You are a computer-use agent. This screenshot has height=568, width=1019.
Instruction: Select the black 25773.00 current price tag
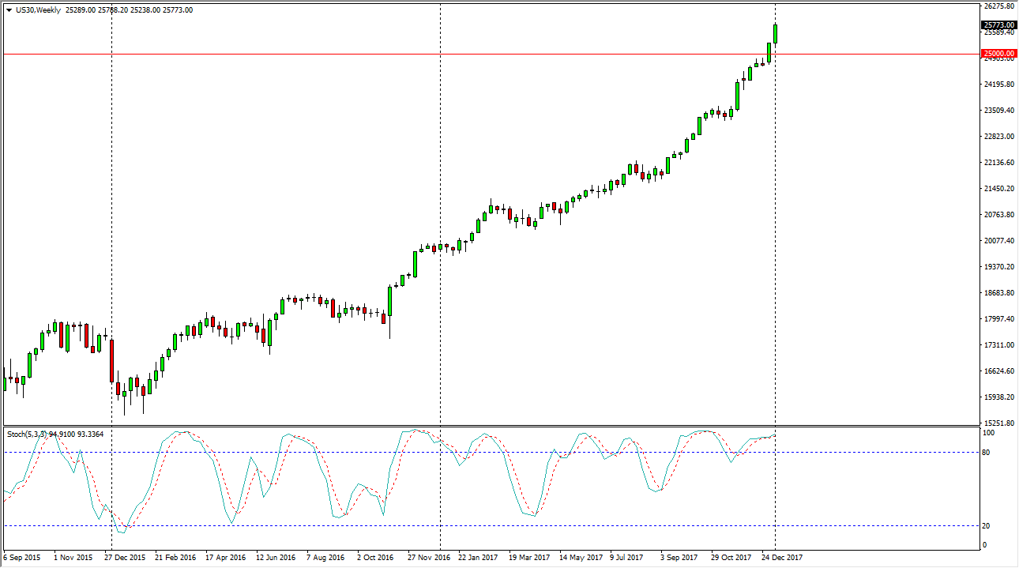tap(998, 25)
